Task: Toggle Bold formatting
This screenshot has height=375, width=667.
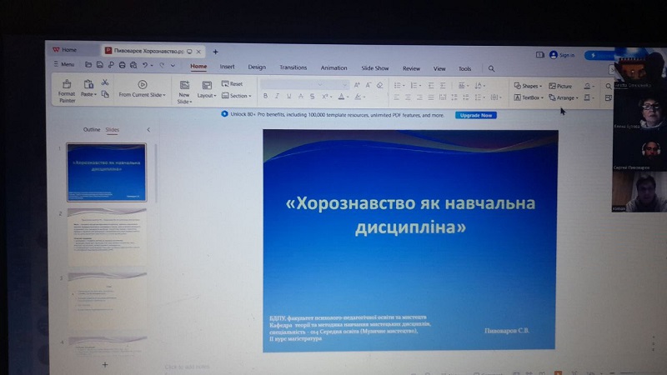Action: (265, 96)
